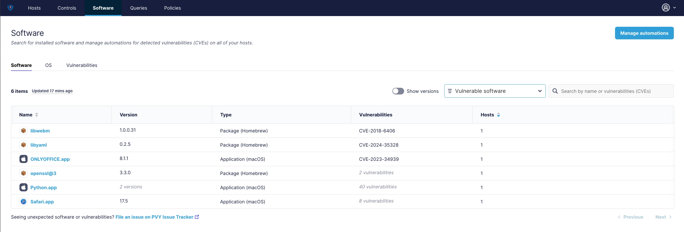
Task: Click external link icon beside Issue Tracker
Action: [197, 217]
